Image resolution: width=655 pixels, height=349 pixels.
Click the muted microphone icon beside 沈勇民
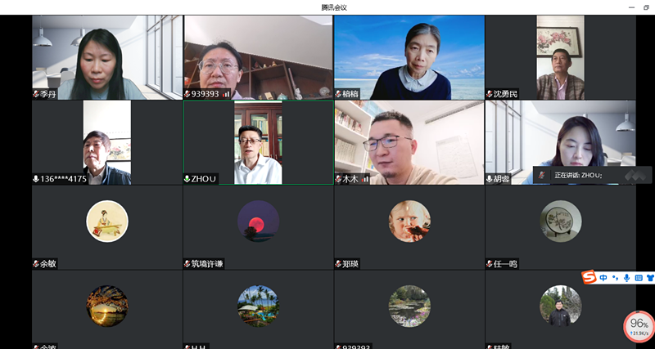490,94
